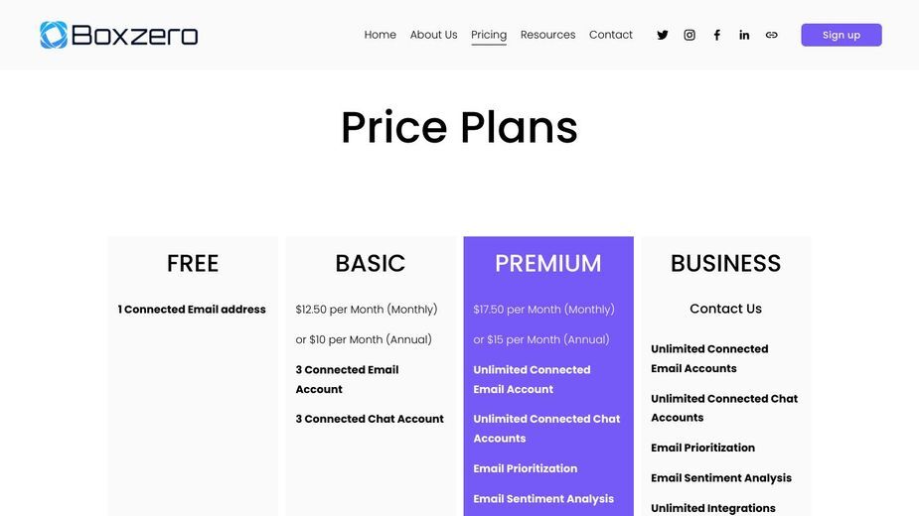Click Basic $12.50 monthly price text
Image resolution: width=919 pixels, height=516 pixels.
click(x=367, y=310)
